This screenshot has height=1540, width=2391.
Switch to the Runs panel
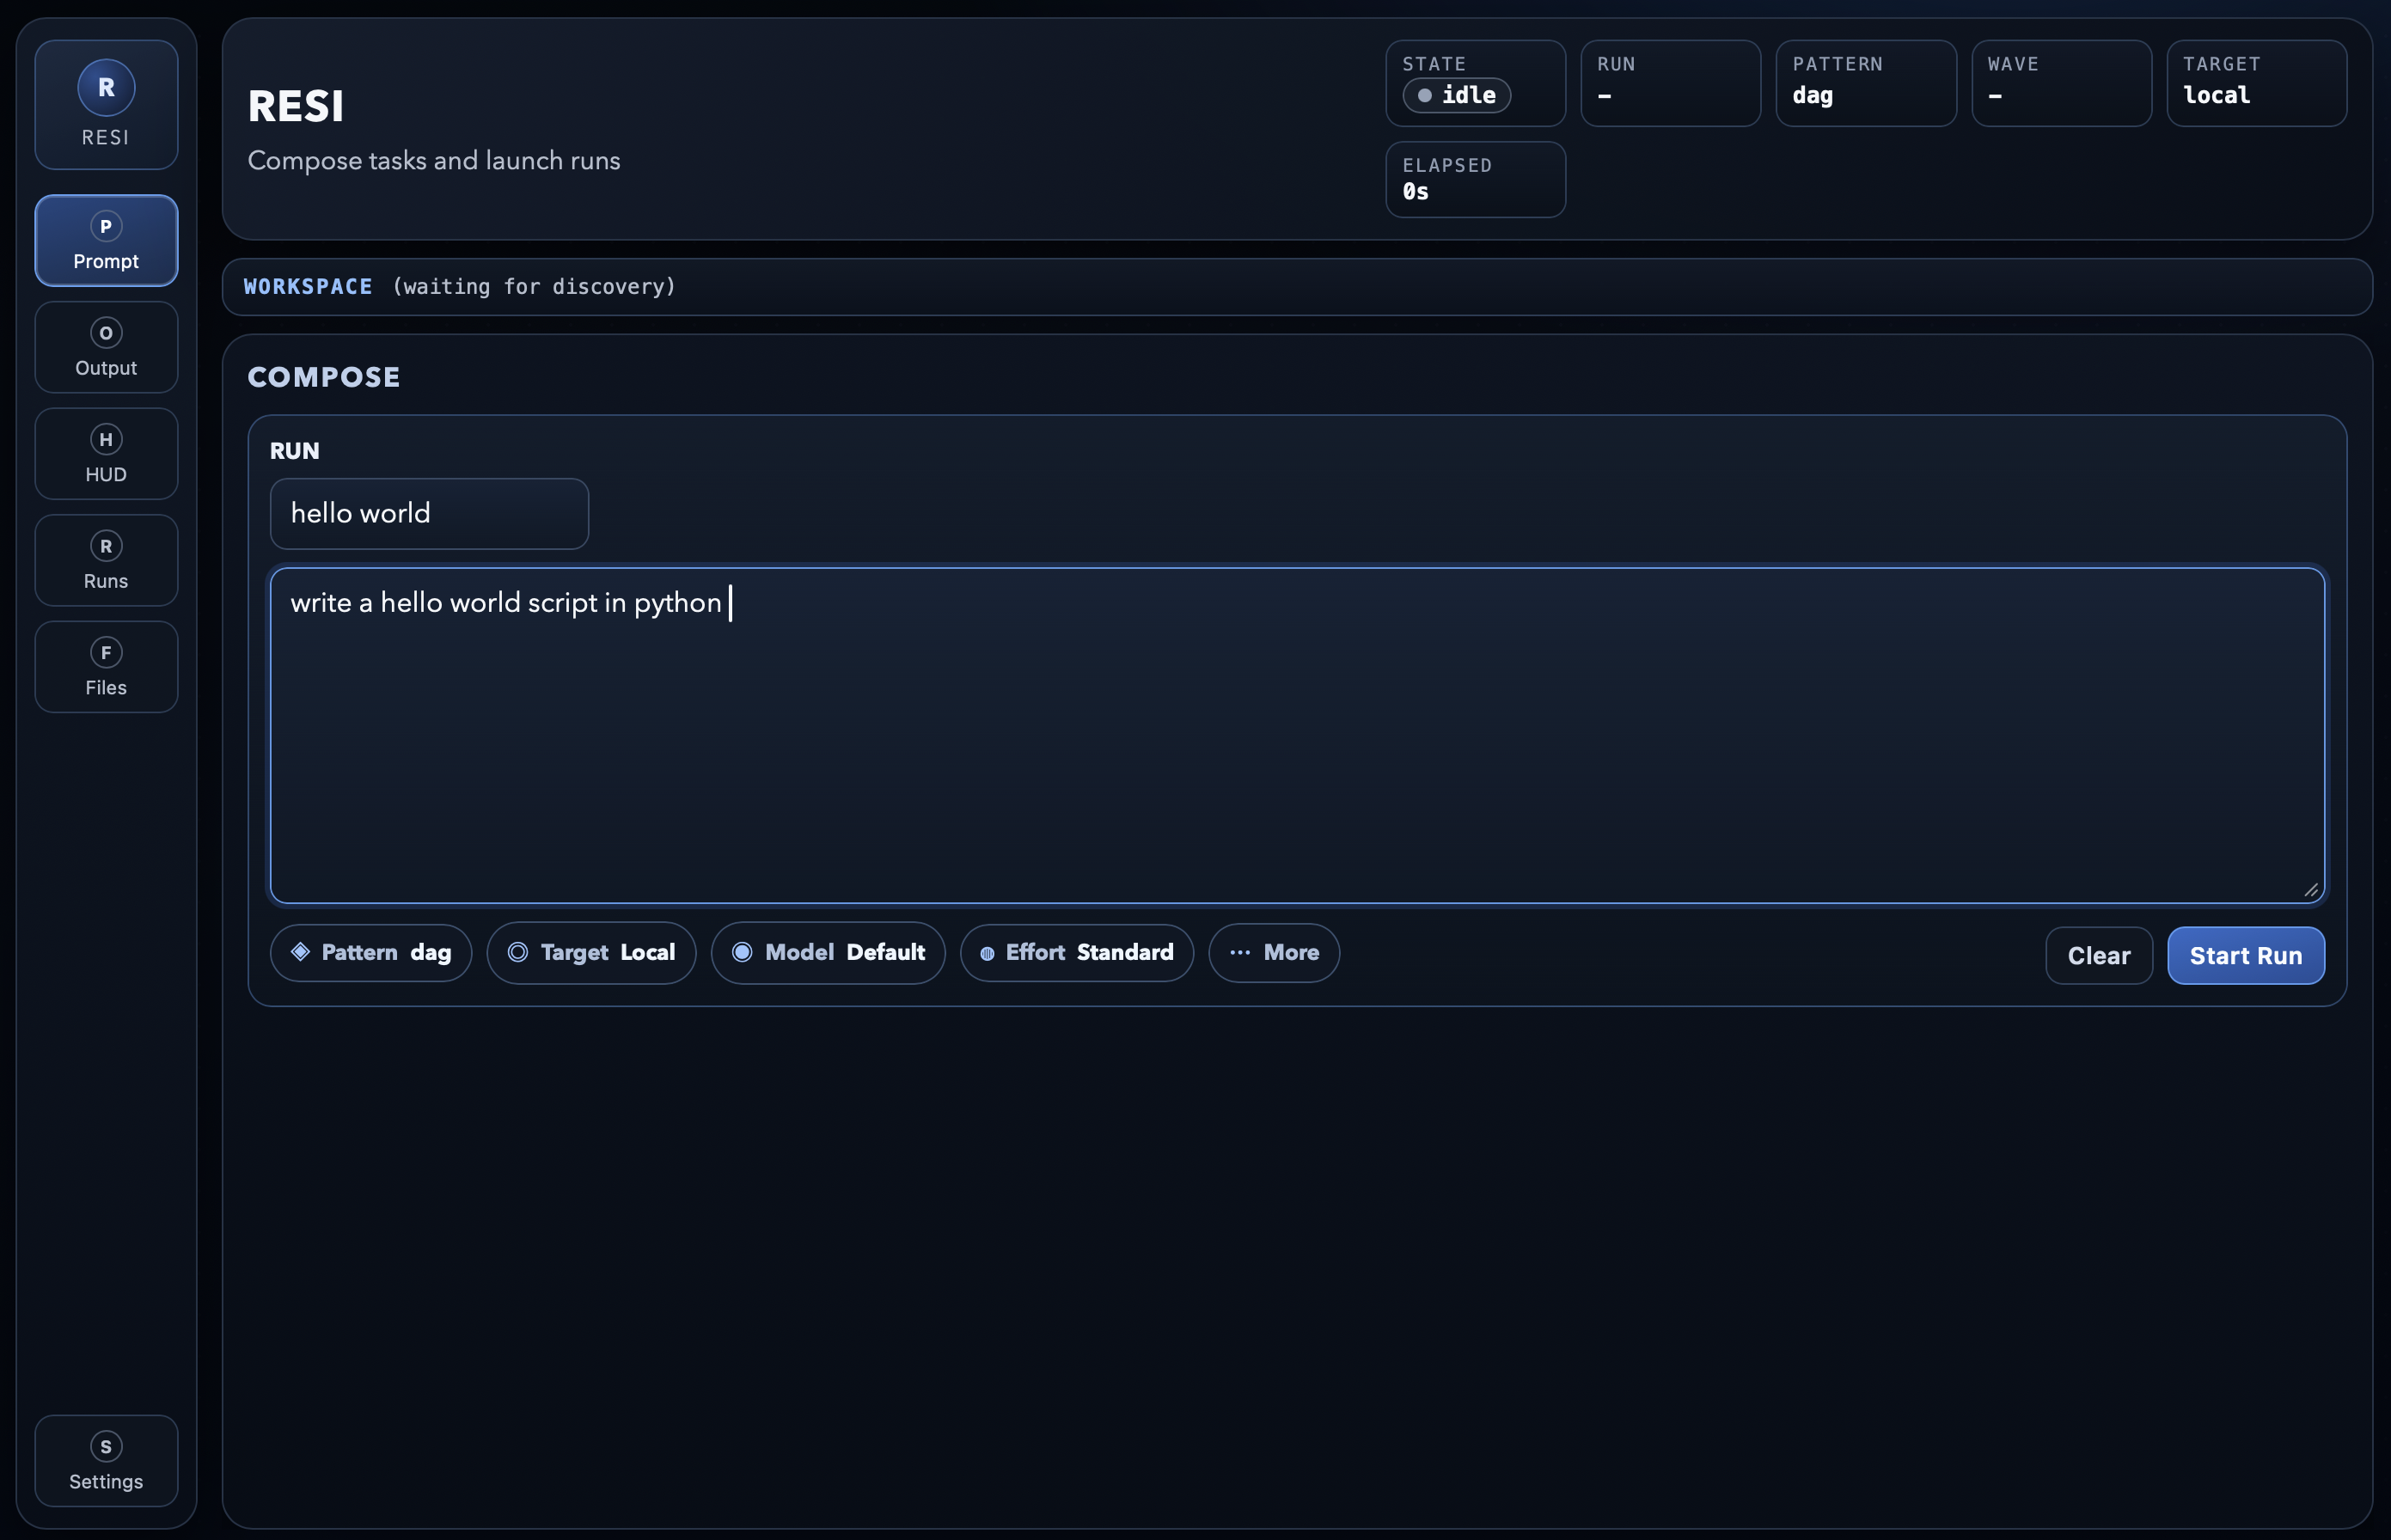click(105, 560)
